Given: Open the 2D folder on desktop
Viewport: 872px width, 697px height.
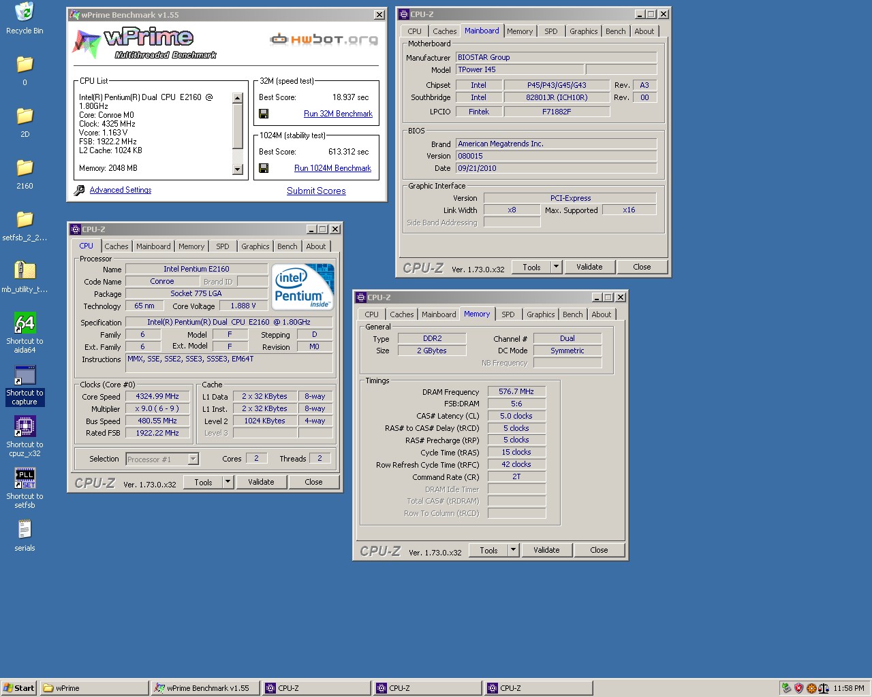Looking at the screenshot, I should point(25,116).
